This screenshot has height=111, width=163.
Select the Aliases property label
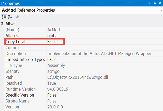point(12,36)
